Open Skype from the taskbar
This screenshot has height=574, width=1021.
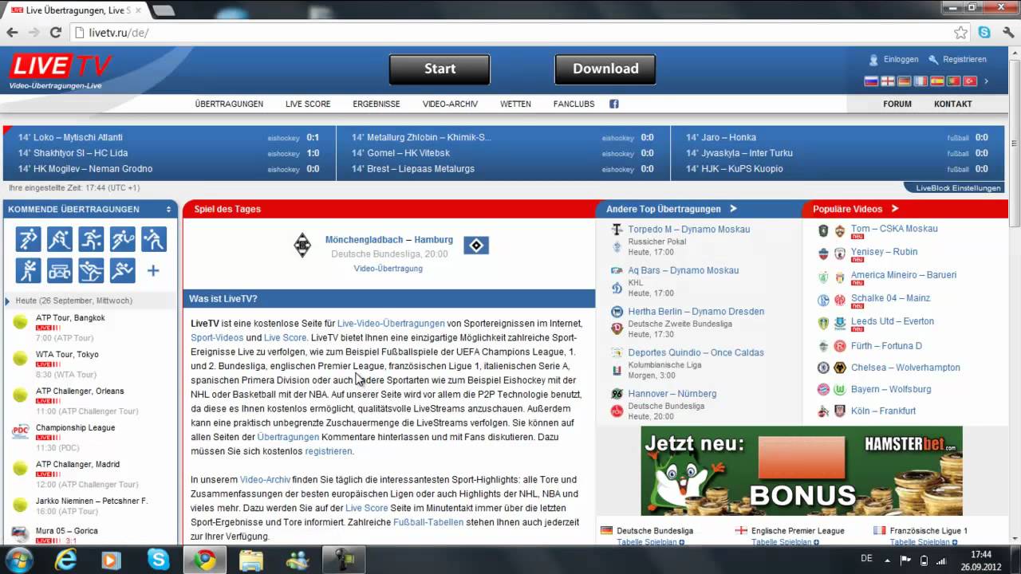tap(158, 560)
